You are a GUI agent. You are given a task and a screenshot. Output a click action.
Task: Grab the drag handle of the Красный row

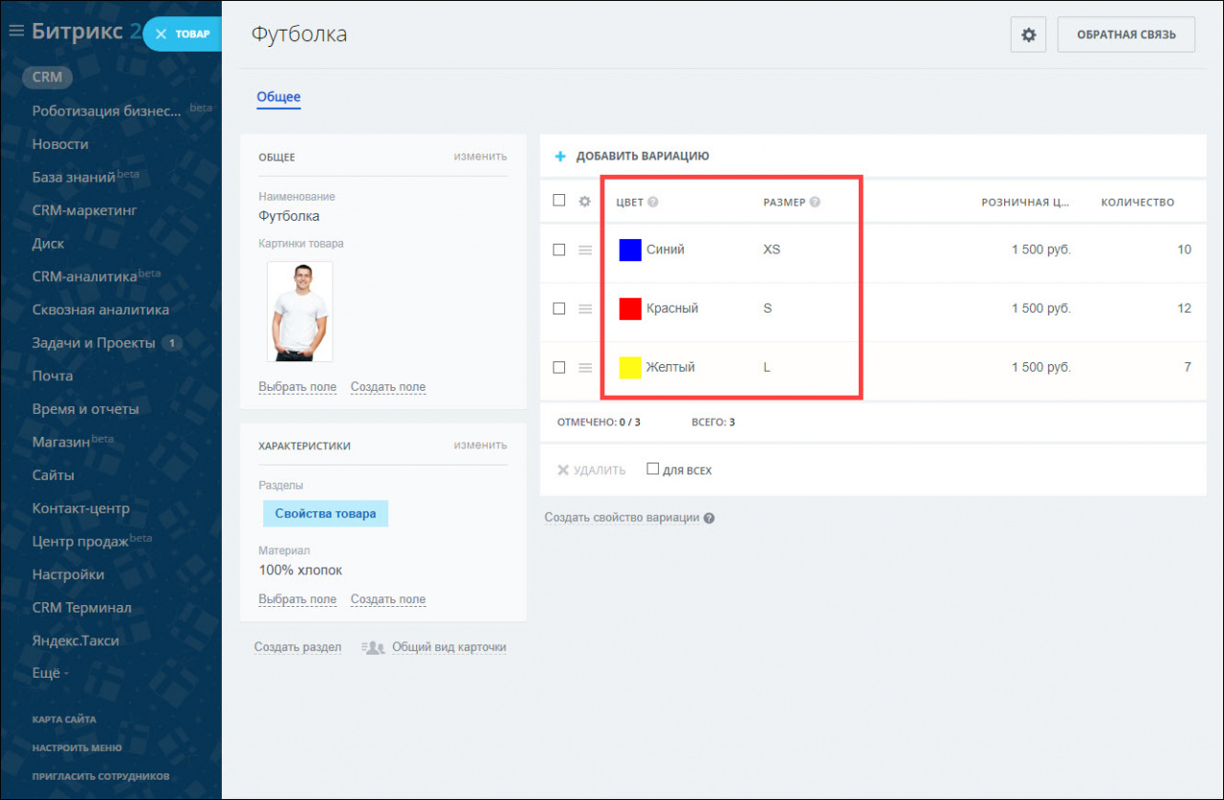(x=585, y=309)
